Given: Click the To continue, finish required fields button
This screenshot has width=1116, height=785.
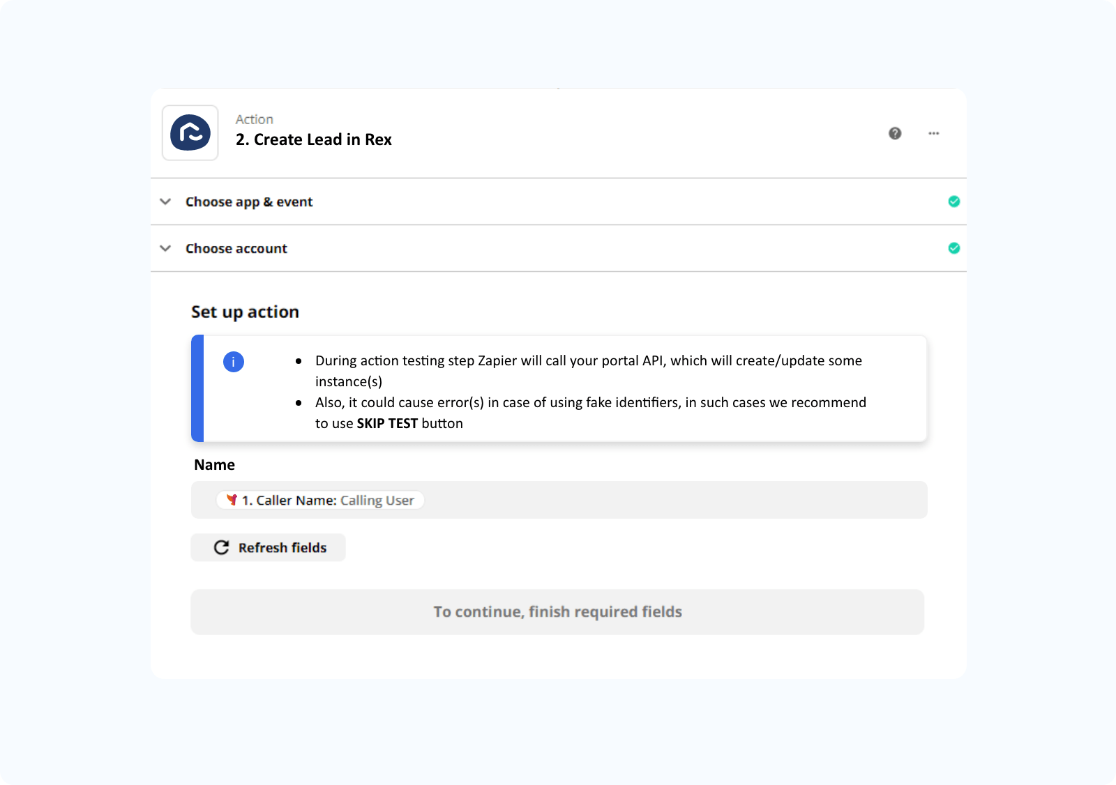Looking at the screenshot, I should (557, 612).
